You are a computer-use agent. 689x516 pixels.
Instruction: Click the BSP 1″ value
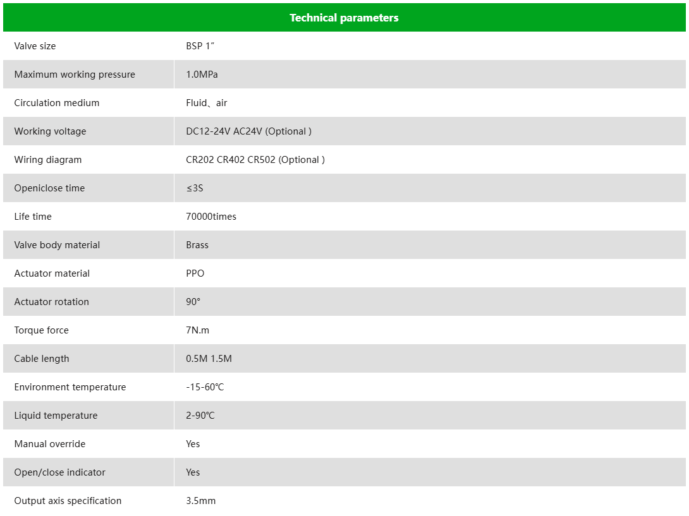[202, 46]
